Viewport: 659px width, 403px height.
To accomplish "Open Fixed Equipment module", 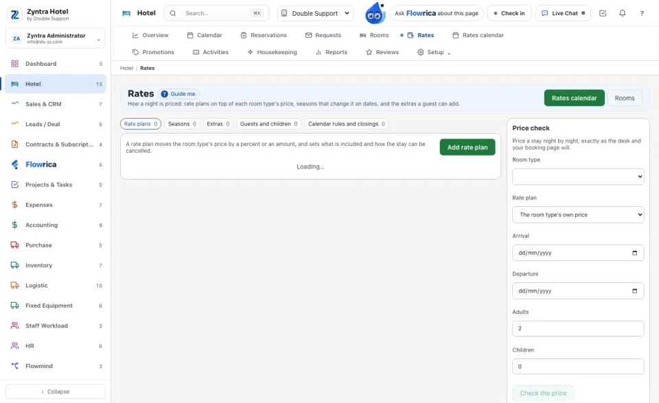I will 56,306.
